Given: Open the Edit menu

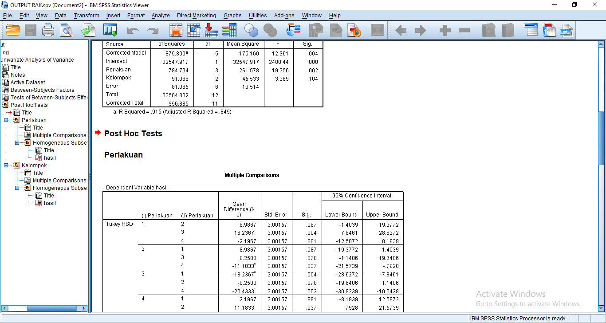Looking at the screenshot, I should coord(24,16).
